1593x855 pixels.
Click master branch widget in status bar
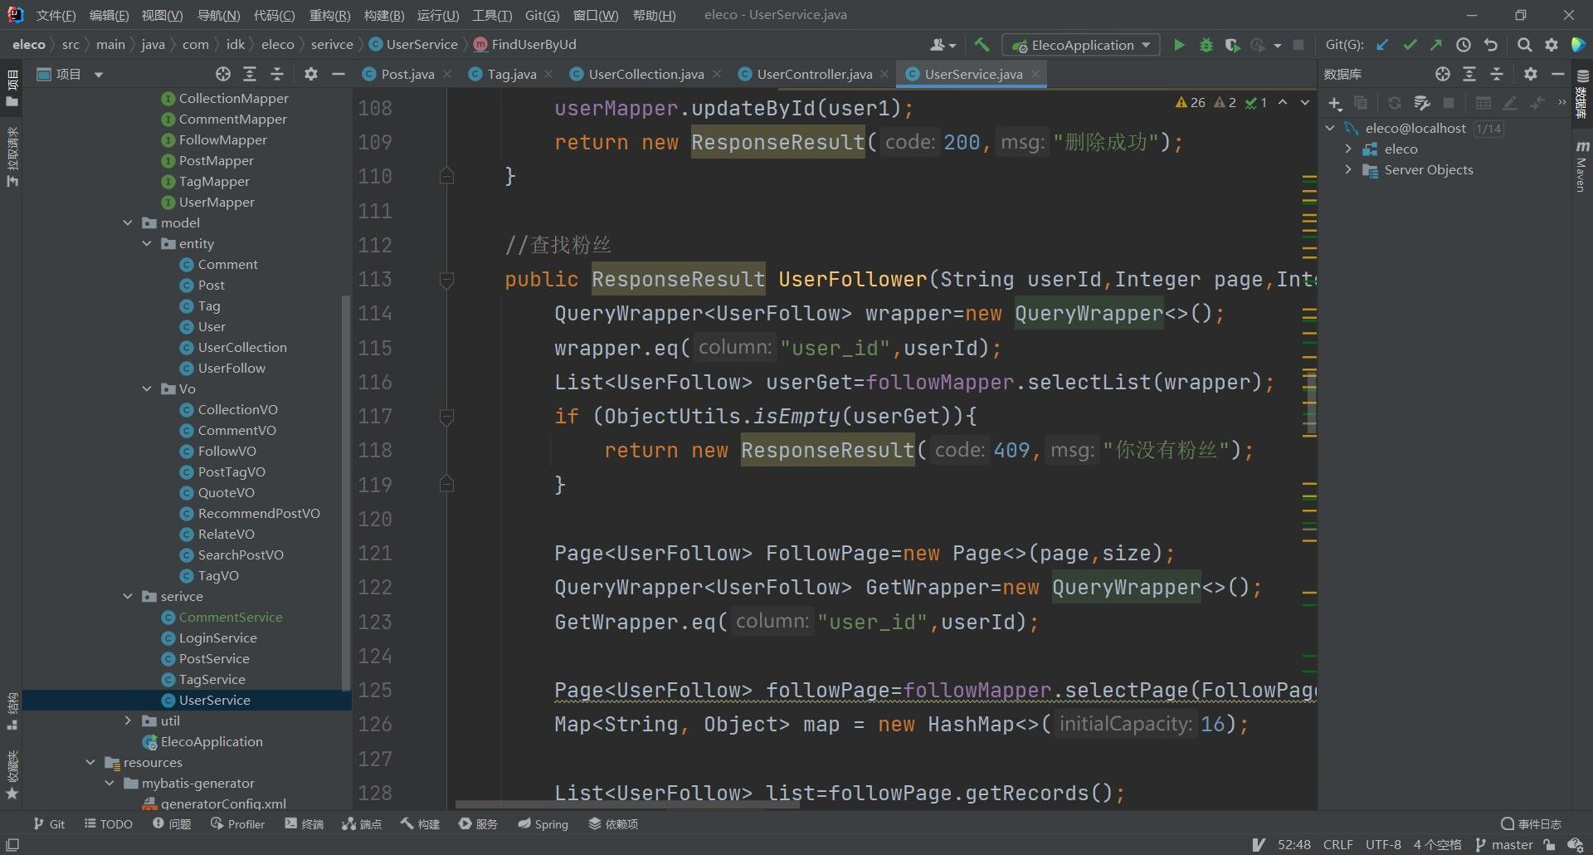pyautogui.click(x=1504, y=844)
